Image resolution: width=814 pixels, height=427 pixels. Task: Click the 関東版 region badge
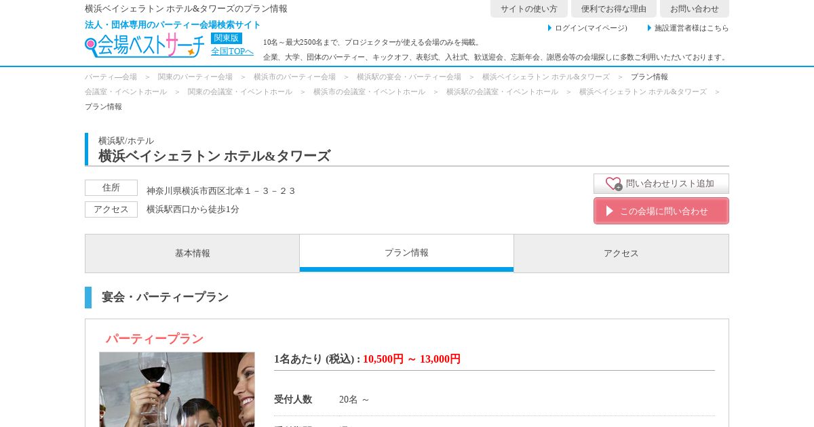tap(227, 38)
